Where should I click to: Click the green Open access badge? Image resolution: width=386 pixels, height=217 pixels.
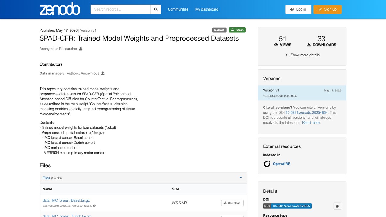click(x=237, y=30)
